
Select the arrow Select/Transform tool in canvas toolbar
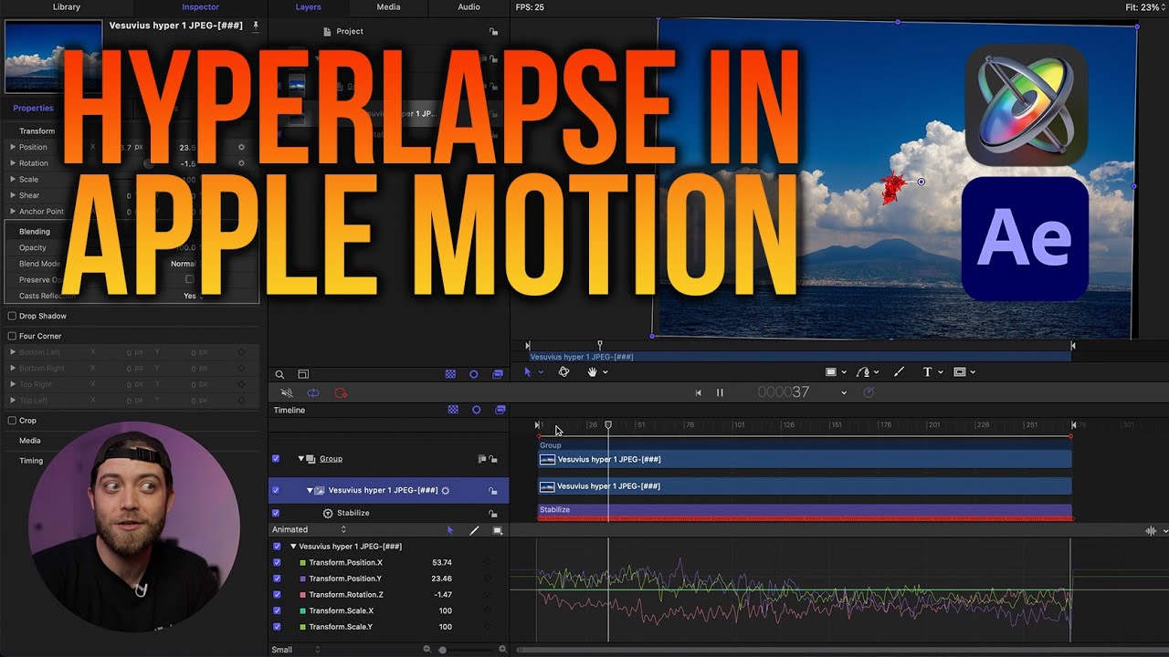(527, 372)
